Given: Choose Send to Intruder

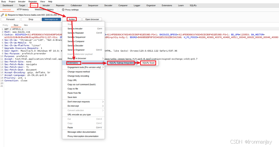Looking at the screenshot, I should (83, 29).
